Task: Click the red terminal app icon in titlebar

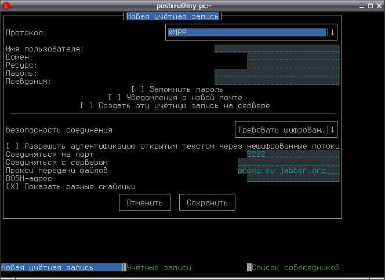Action: tap(6, 6)
